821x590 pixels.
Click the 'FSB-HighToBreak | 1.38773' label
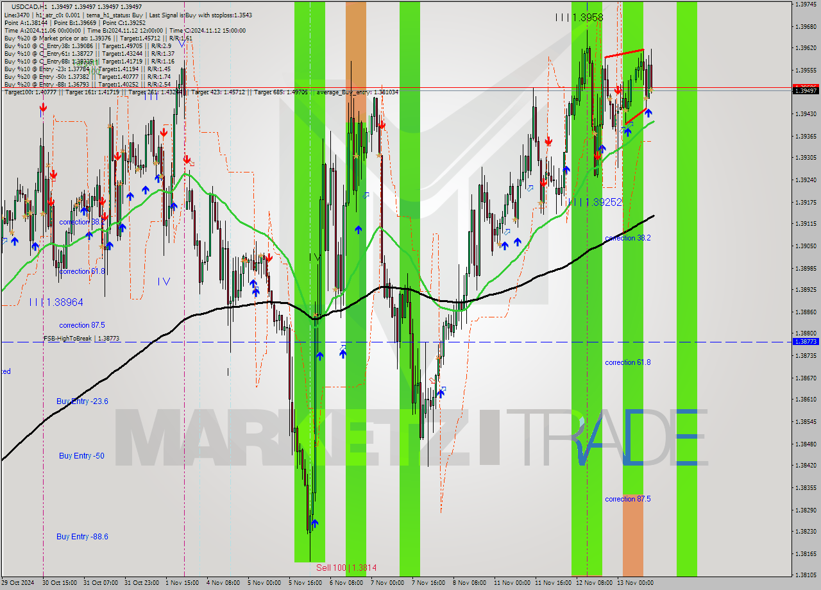pos(81,338)
